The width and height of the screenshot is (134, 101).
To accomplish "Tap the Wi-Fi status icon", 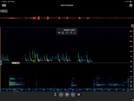I will pos(125,2).
